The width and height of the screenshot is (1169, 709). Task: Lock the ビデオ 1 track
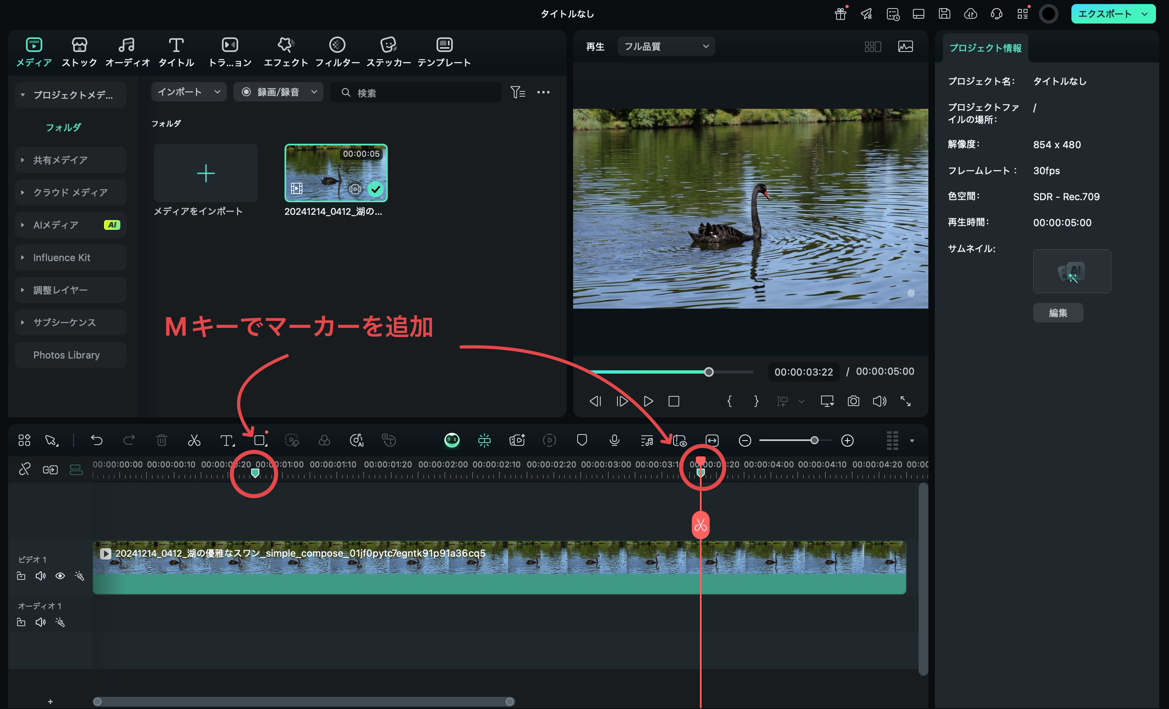pyautogui.click(x=21, y=576)
